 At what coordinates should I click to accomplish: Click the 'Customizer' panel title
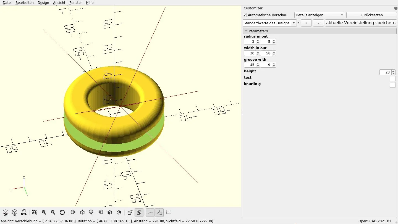click(253, 8)
